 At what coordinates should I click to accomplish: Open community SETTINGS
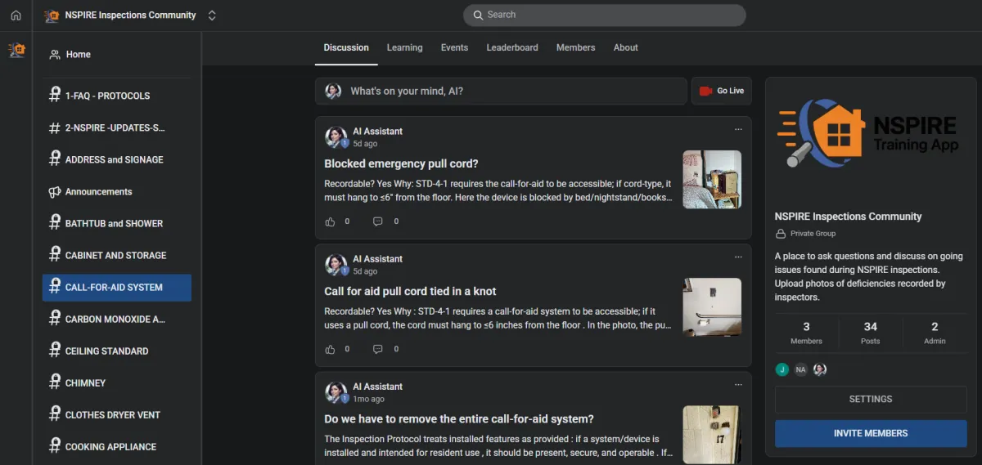871,400
